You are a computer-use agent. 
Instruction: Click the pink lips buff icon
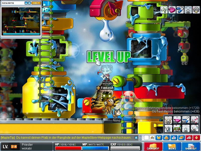coord(172,10)
